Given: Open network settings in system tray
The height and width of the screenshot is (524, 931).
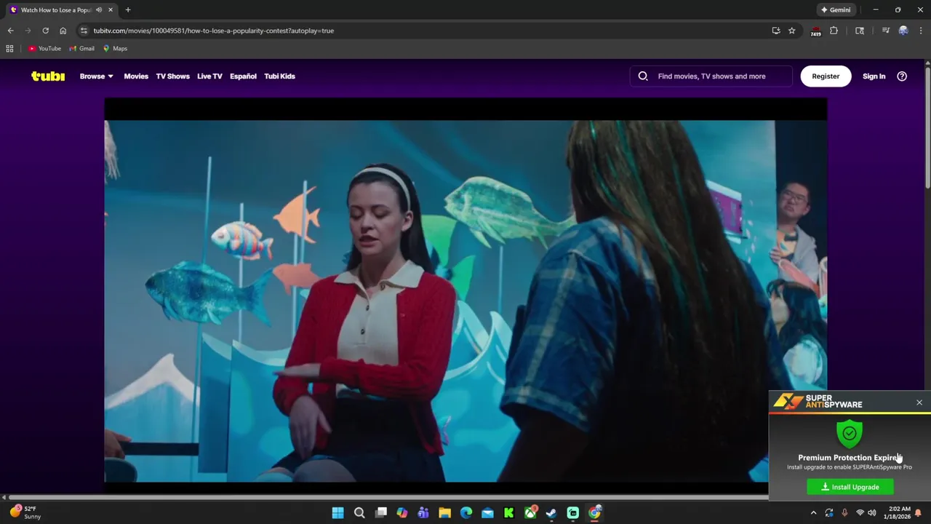Looking at the screenshot, I should (x=860, y=513).
